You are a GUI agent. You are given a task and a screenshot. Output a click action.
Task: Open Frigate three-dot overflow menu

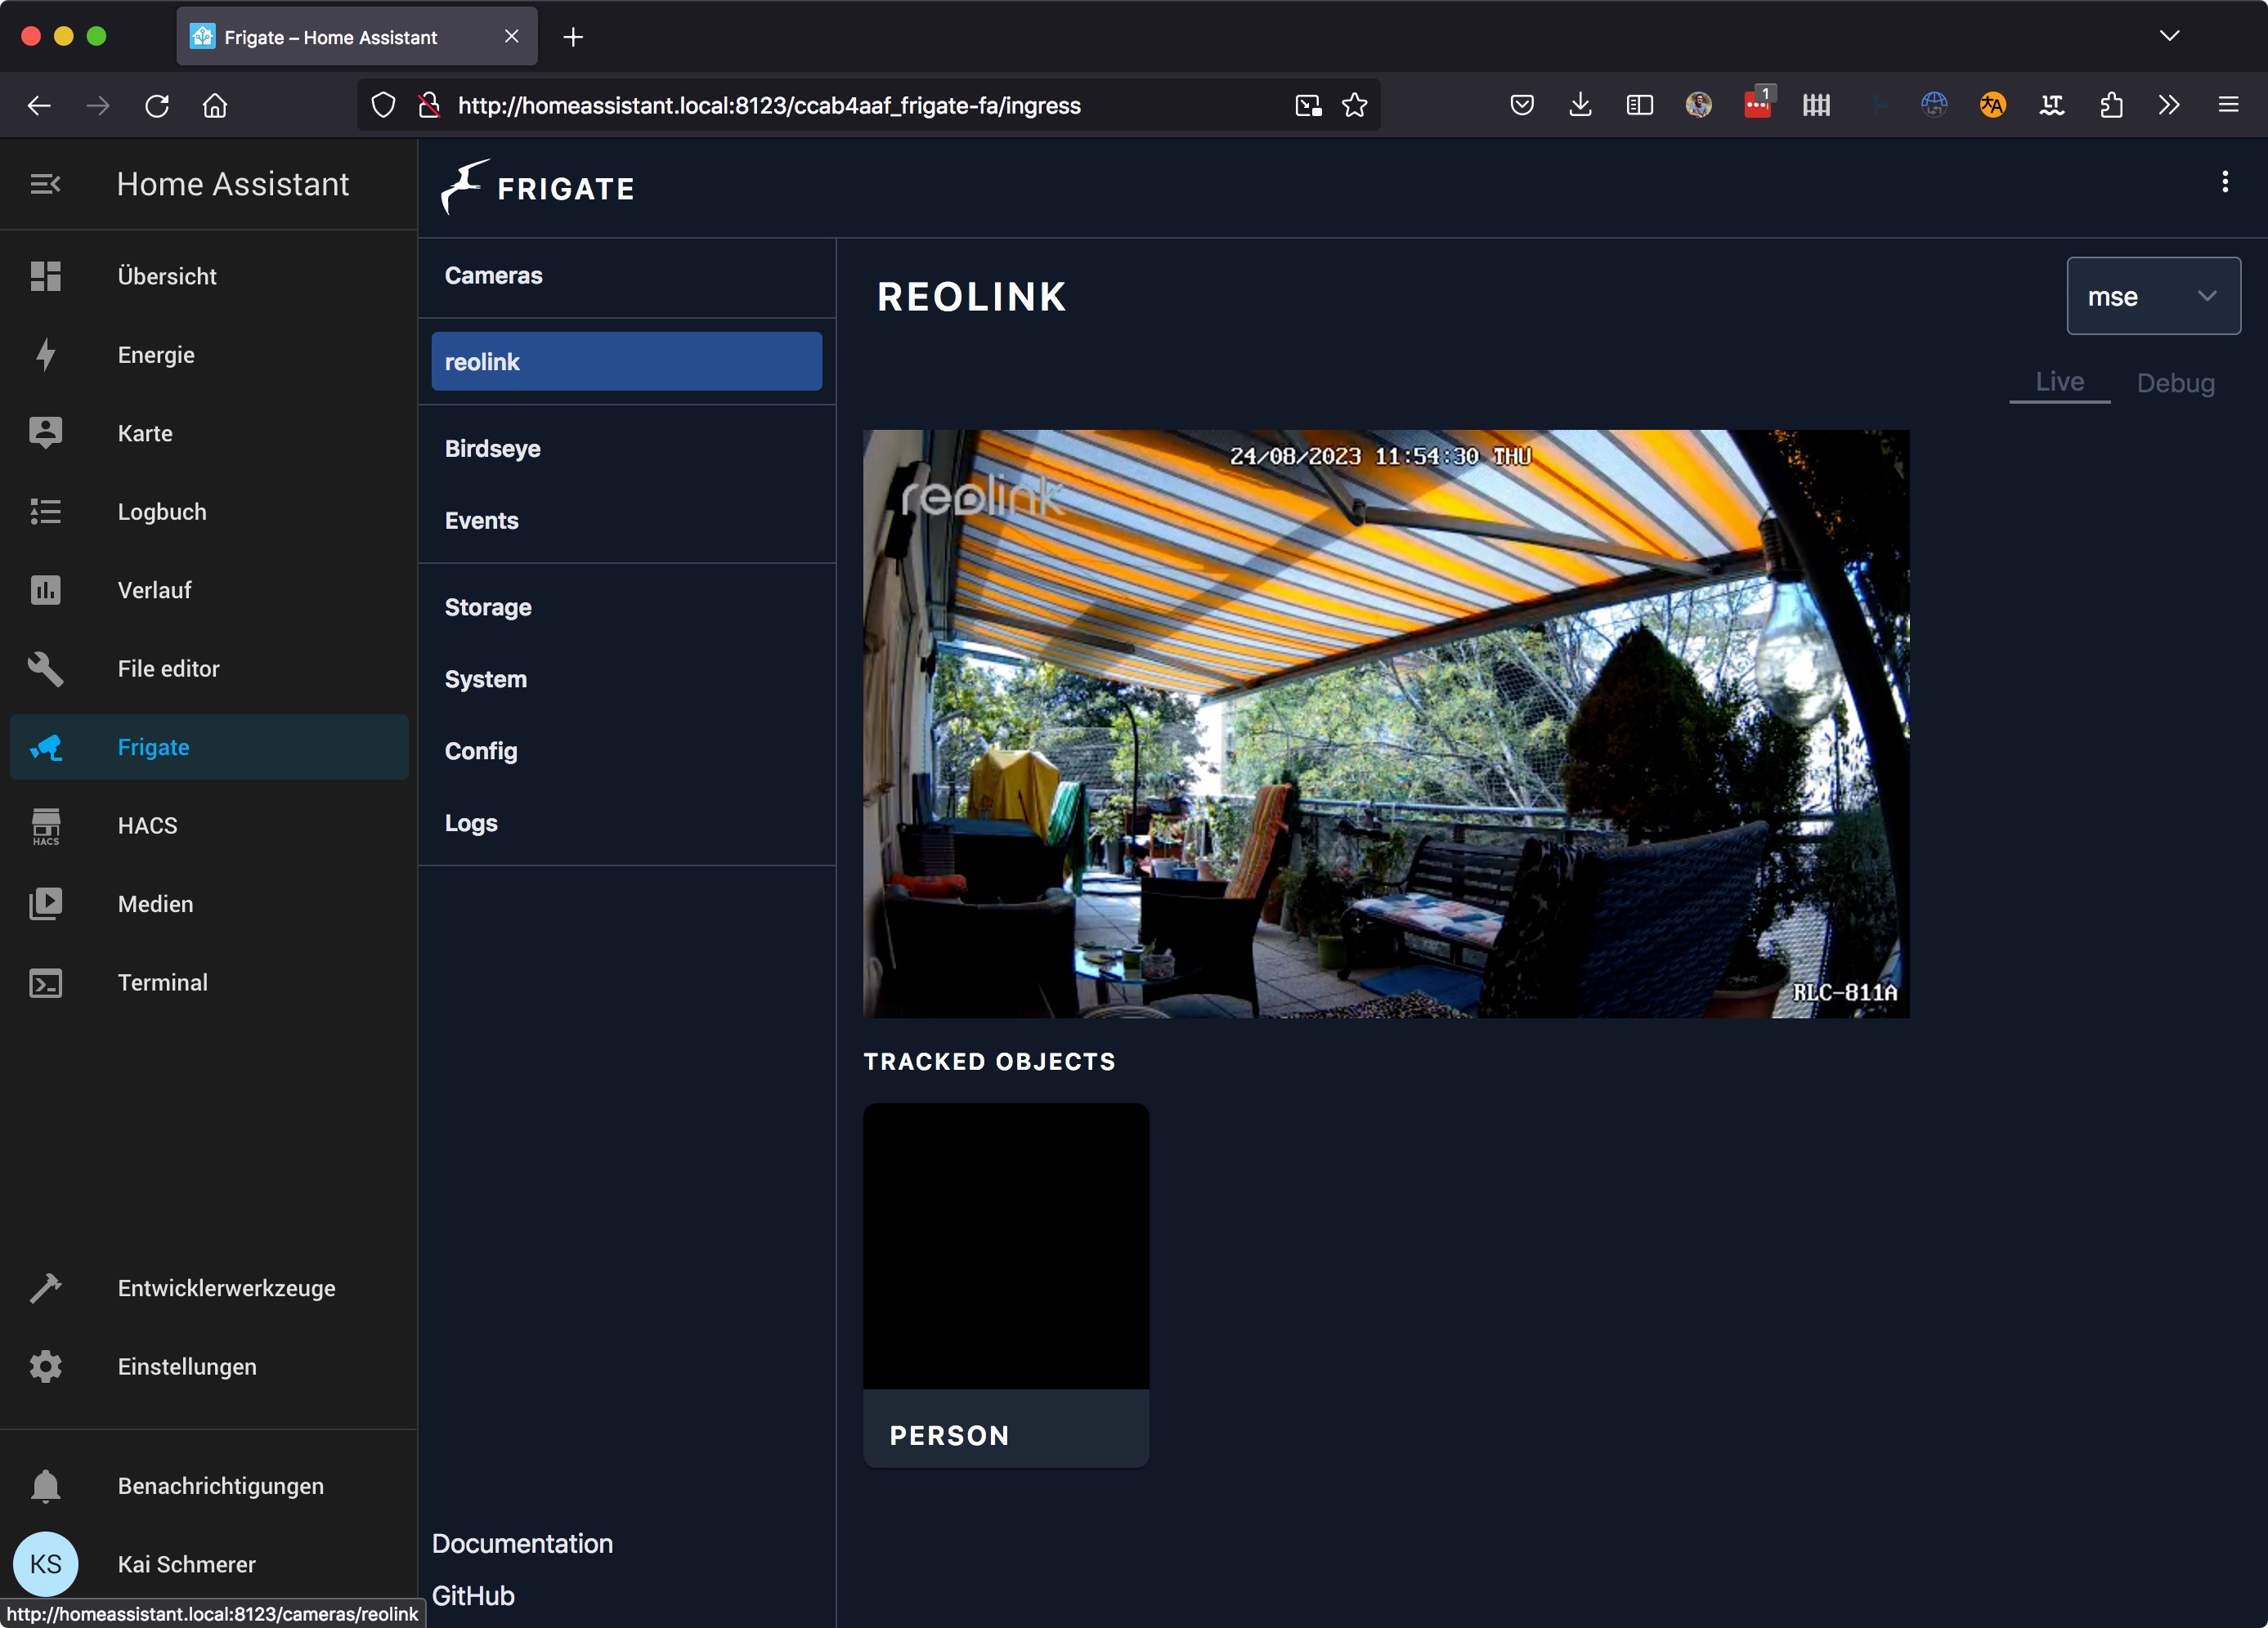point(2224,182)
